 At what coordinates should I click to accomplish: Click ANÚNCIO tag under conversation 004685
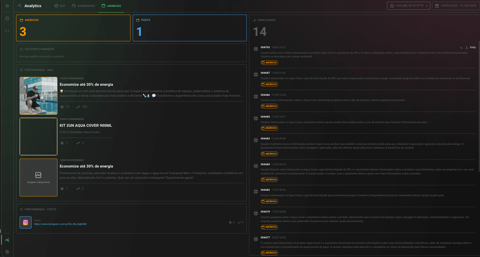point(269,128)
